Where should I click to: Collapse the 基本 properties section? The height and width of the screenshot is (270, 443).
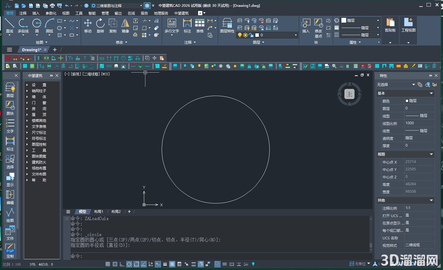tap(431, 93)
